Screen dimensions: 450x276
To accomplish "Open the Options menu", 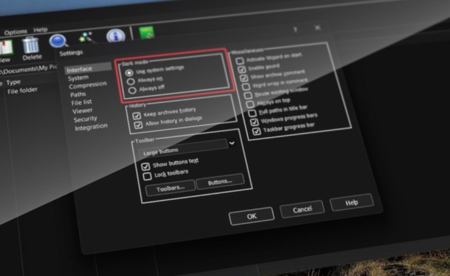I will (16, 32).
